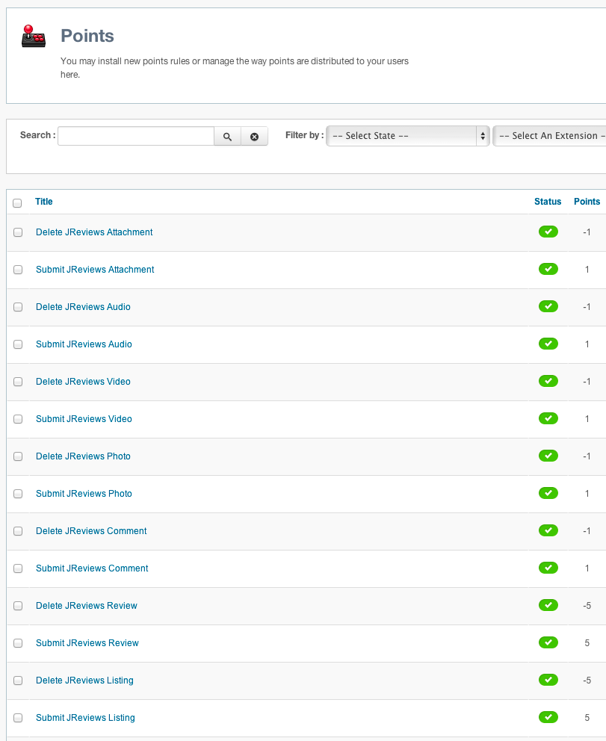Toggle status icon for Submit JReviews Audio
The image size is (606, 741).
click(548, 344)
